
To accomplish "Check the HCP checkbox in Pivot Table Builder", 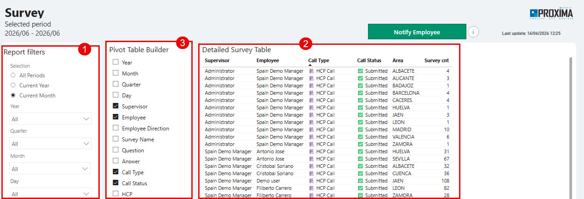I will point(115,194).
